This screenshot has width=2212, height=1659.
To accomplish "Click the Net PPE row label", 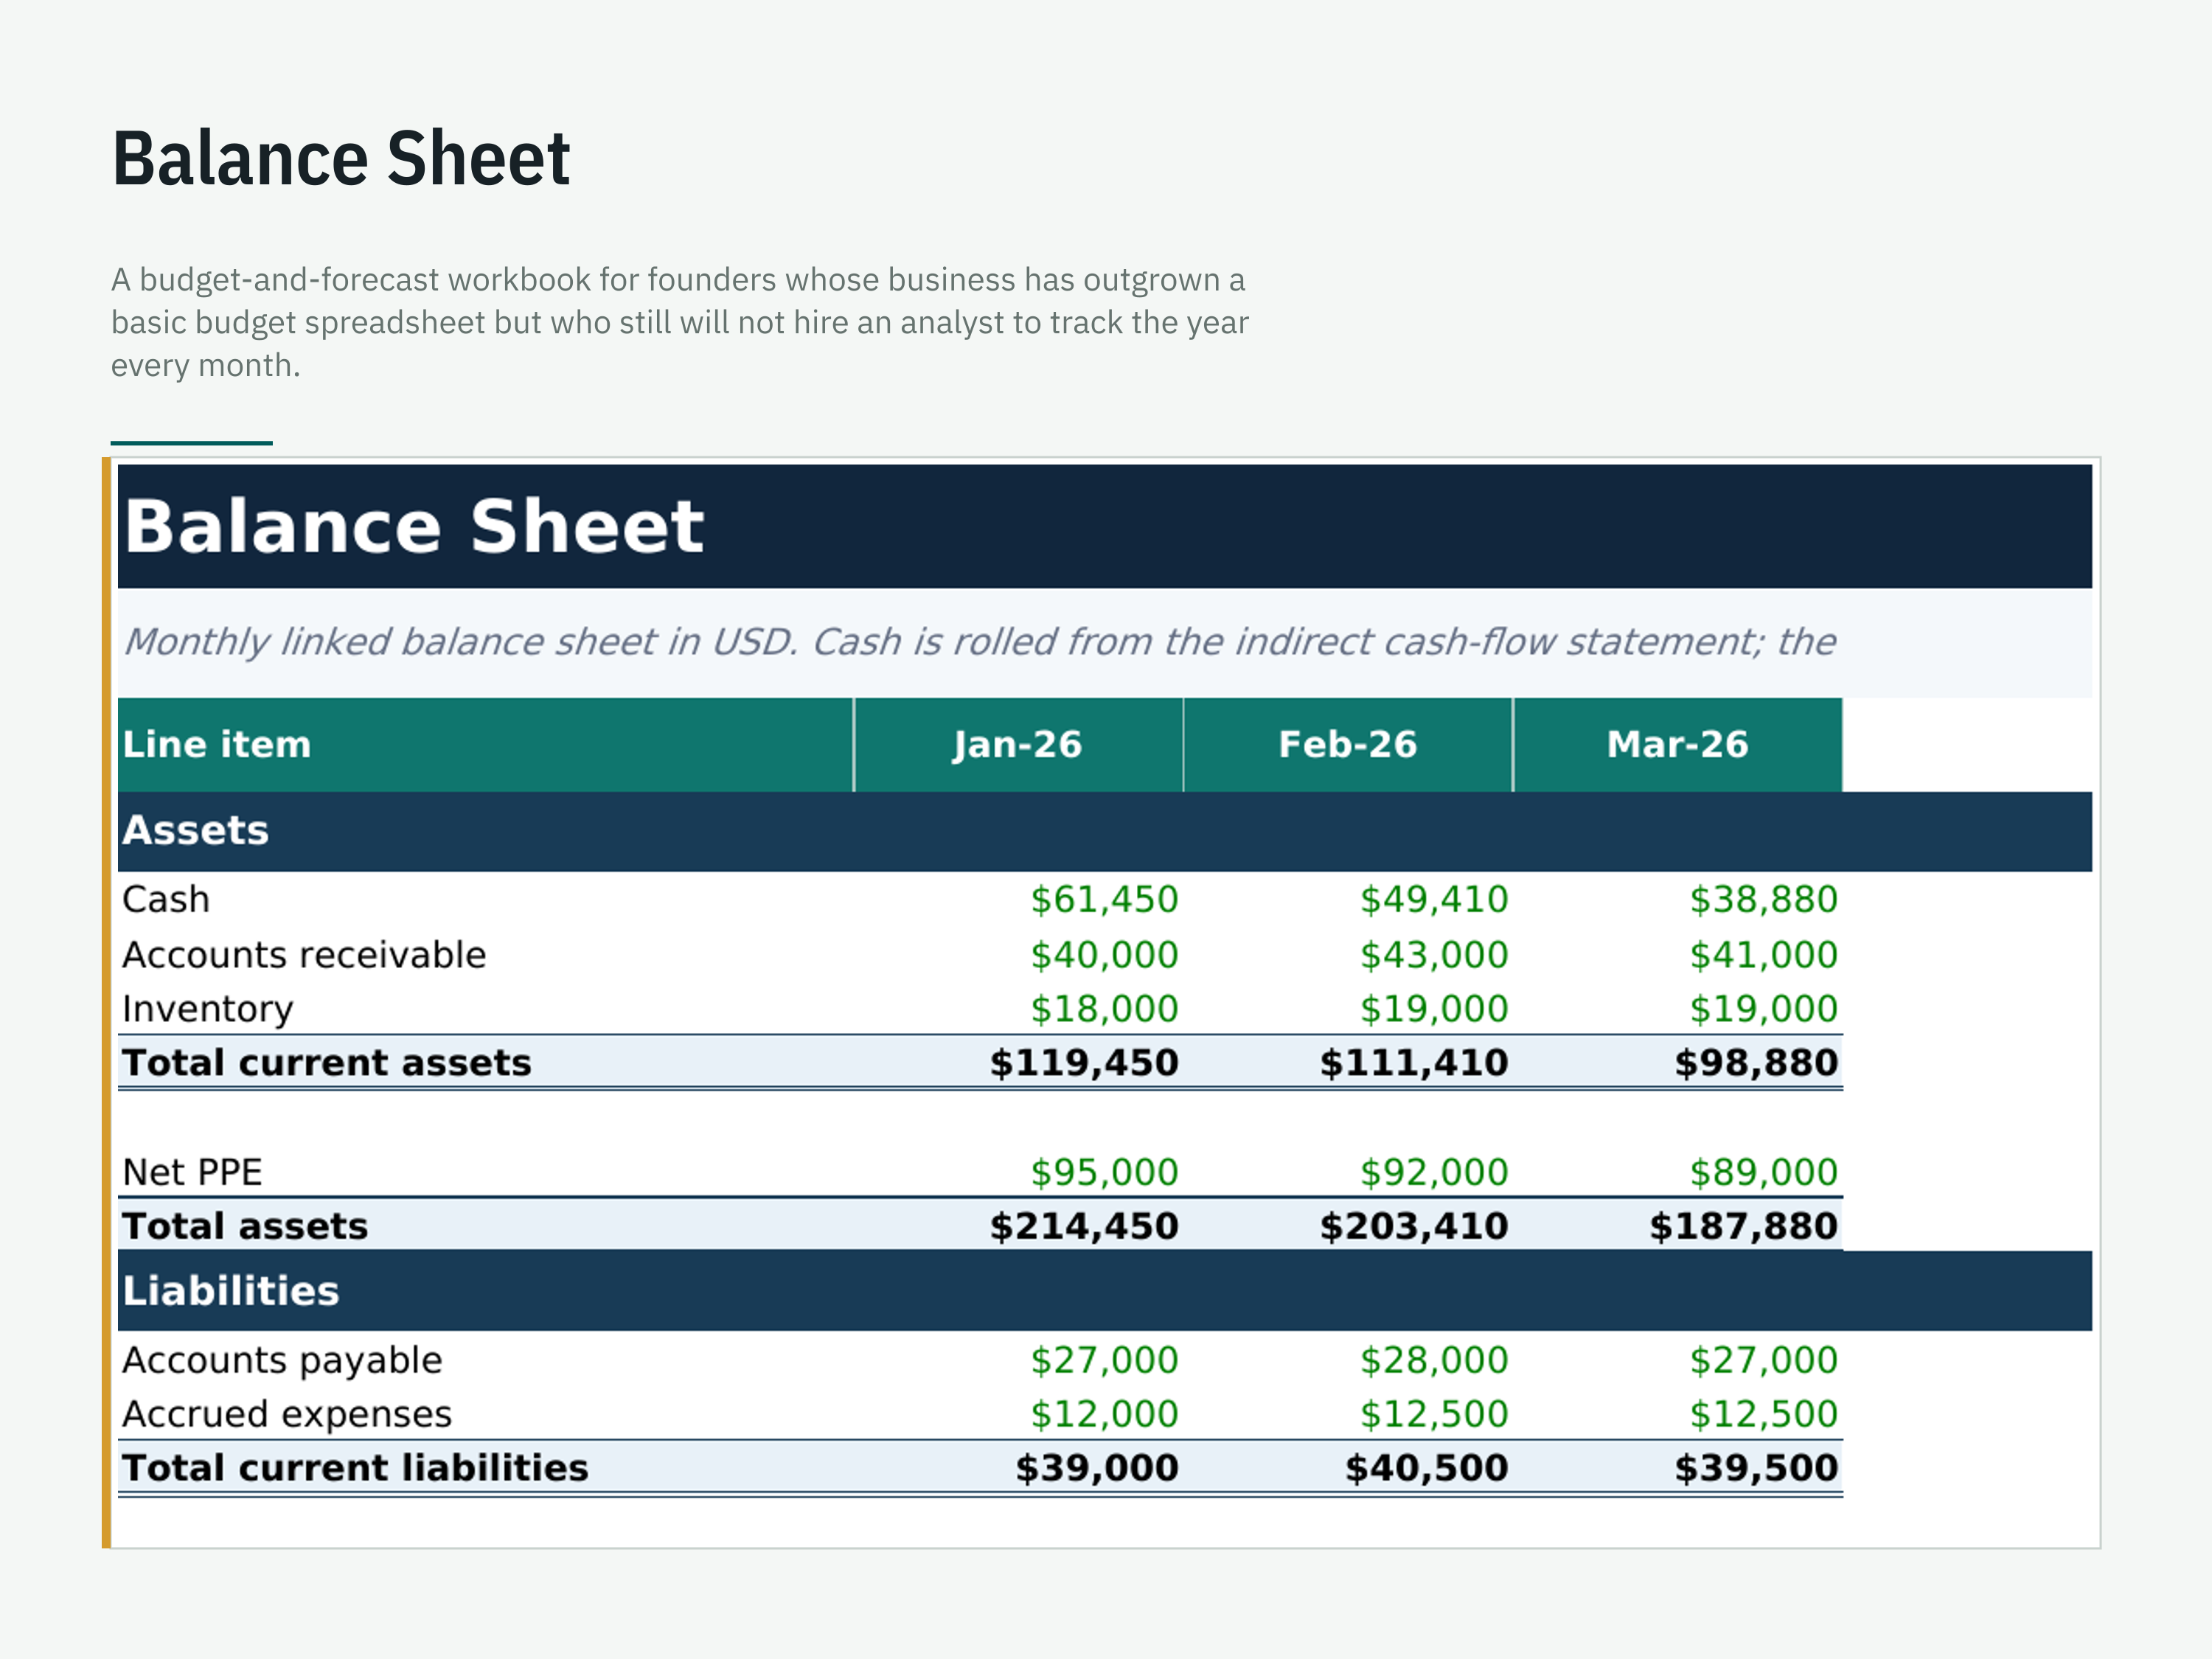I will (x=192, y=1172).
